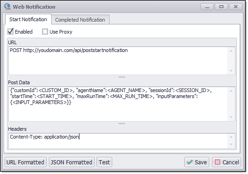This screenshot has width=248, height=174.
Task: Open the Completed Notification tab
Action: 80,20
